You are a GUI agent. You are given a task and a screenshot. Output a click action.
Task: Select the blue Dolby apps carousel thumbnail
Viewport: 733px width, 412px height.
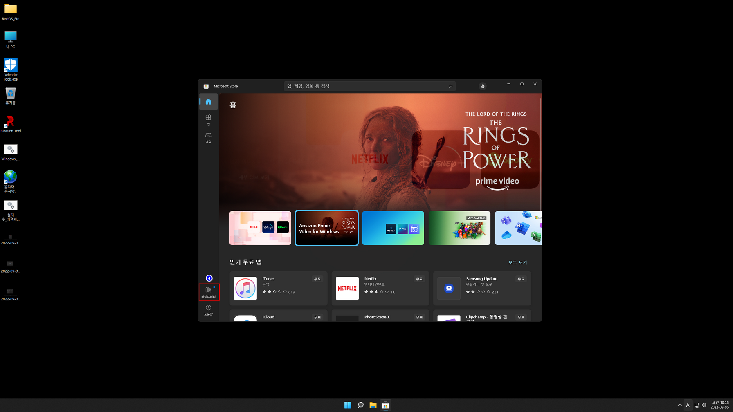[393, 228]
